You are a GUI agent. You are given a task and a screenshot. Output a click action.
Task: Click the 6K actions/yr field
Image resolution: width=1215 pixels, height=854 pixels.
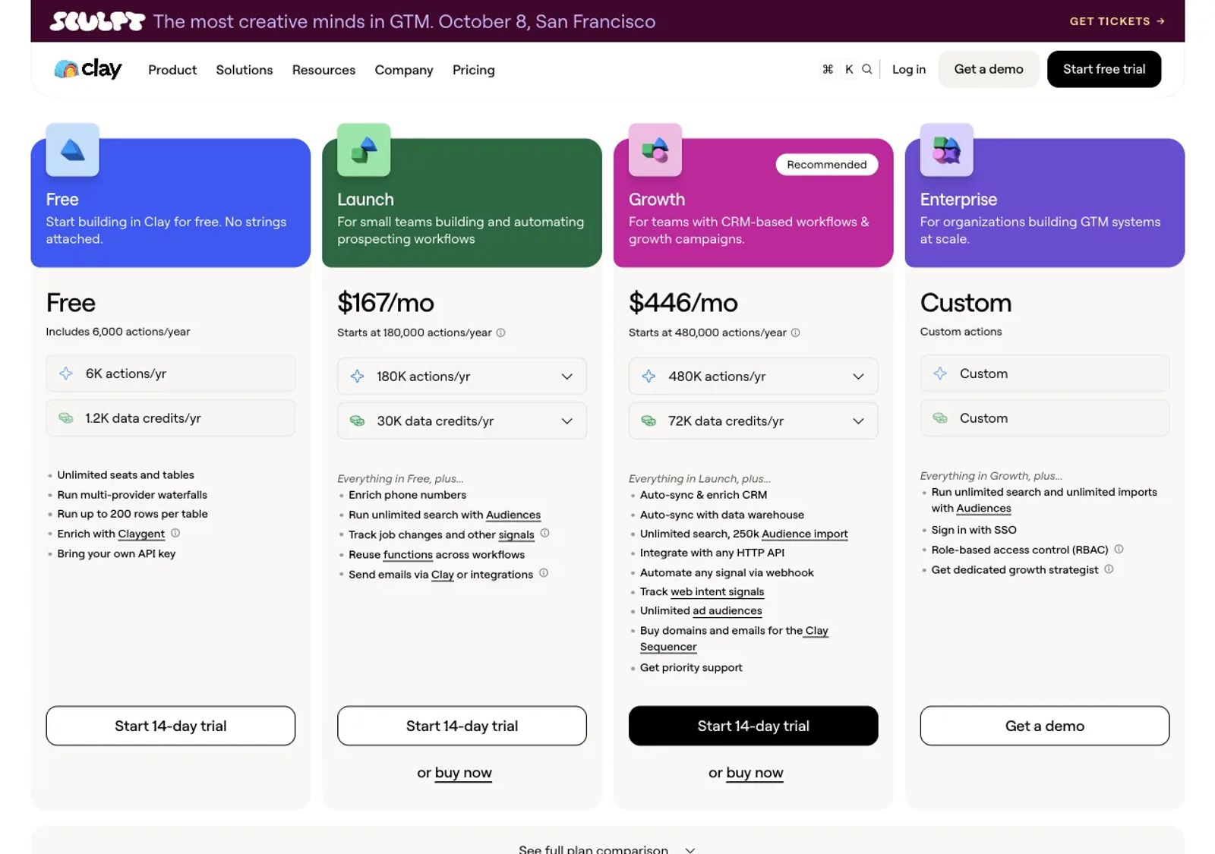pos(171,373)
